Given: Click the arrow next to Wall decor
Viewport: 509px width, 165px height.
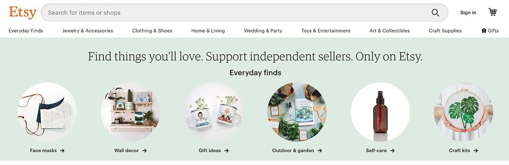Looking at the screenshot, I should [144, 151].
